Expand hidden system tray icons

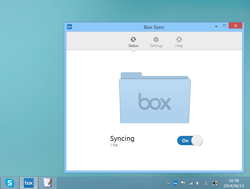(168, 183)
